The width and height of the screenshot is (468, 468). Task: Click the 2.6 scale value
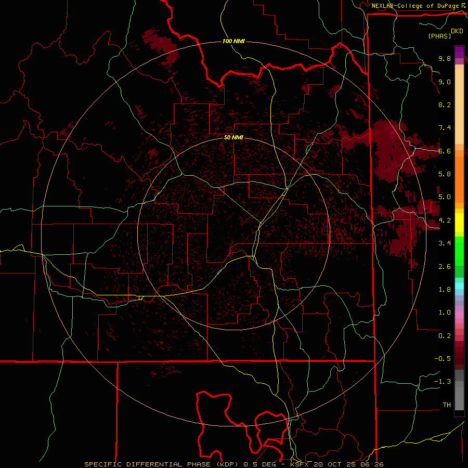click(445, 267)
